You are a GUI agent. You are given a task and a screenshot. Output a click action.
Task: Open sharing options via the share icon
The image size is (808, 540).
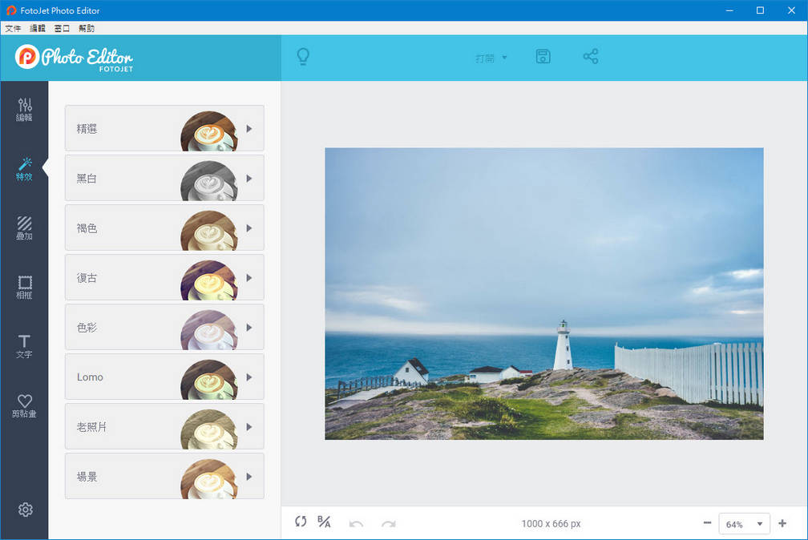(591, 56)
